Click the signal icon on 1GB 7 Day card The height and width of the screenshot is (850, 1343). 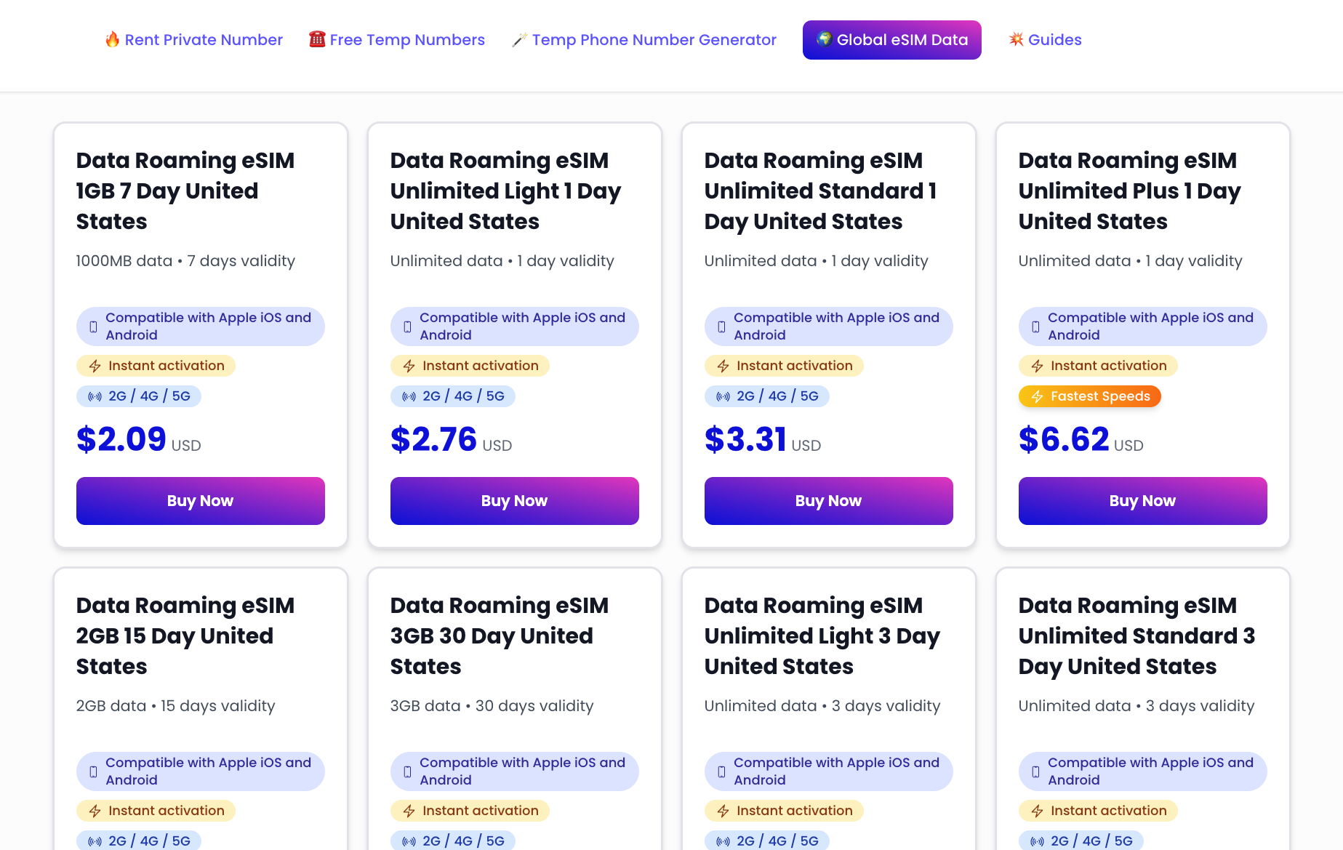pyautogui.click(x=95, y=396)
